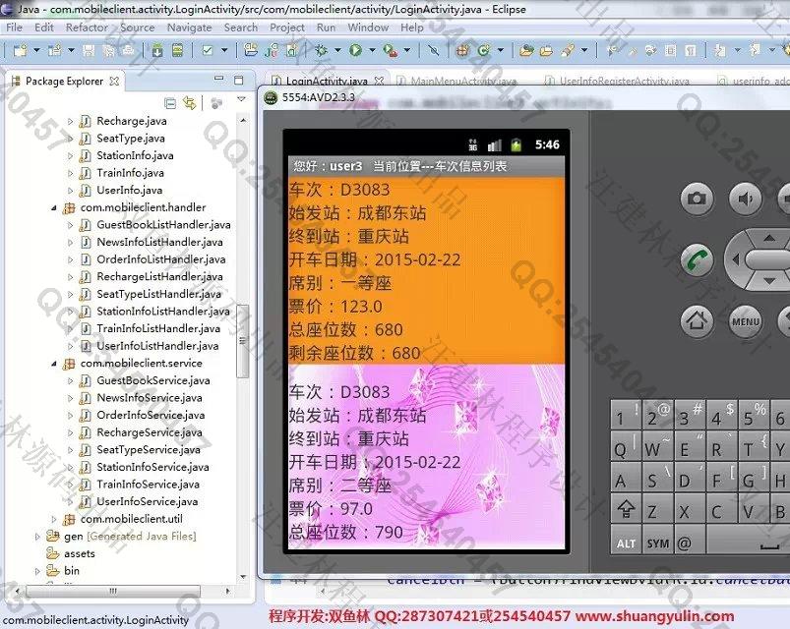
Task: Open the Run button dropdown arrow
Action: 372,50
